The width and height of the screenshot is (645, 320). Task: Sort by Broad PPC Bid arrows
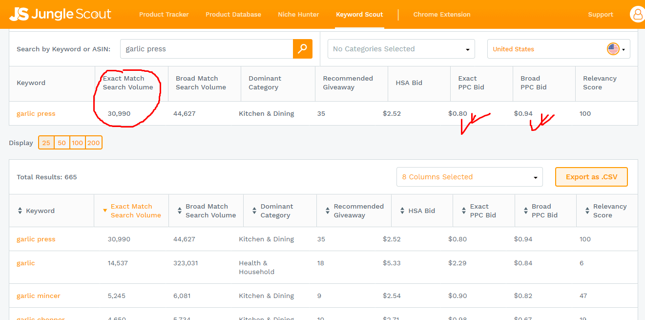click(x=525, y=211)
